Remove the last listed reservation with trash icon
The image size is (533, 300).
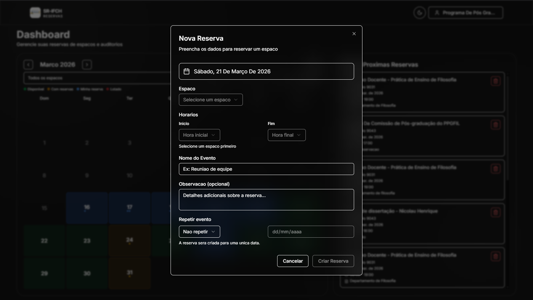pos(495,256)
